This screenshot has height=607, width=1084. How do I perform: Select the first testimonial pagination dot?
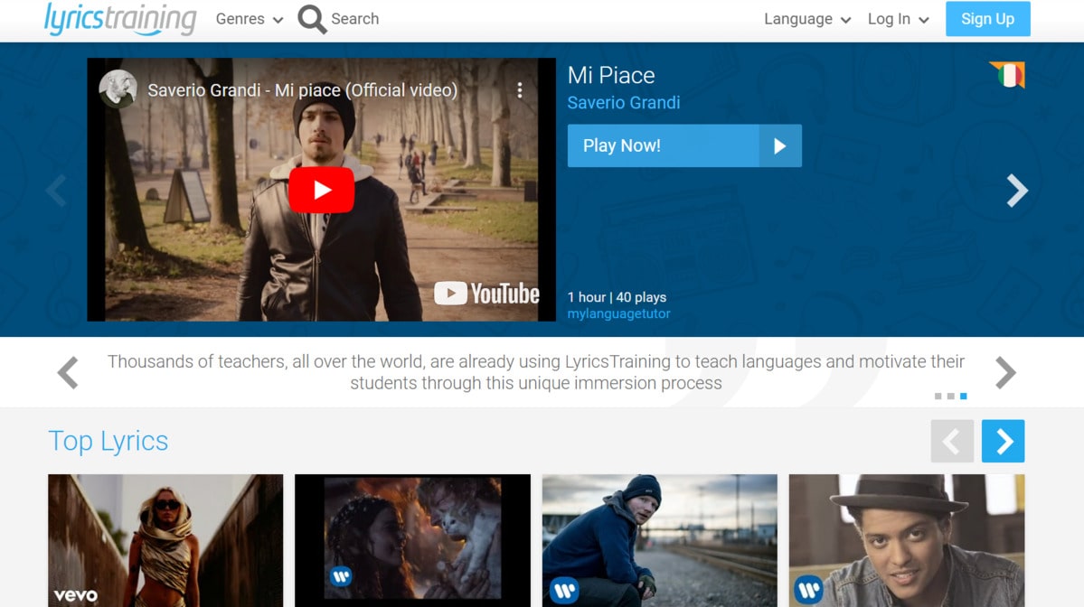938,397
